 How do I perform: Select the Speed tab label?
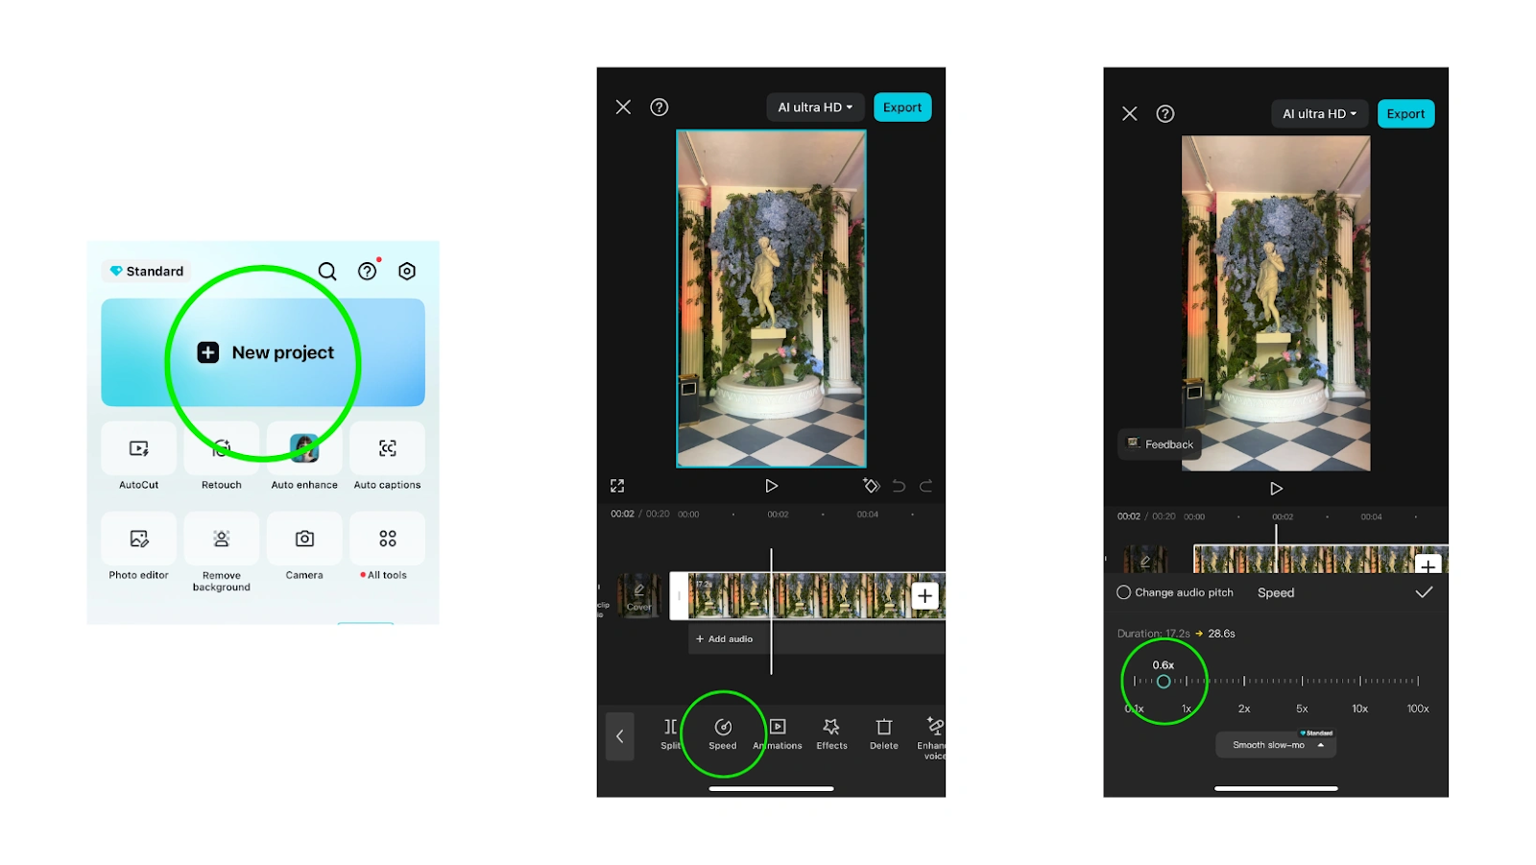coord(1276,593)
